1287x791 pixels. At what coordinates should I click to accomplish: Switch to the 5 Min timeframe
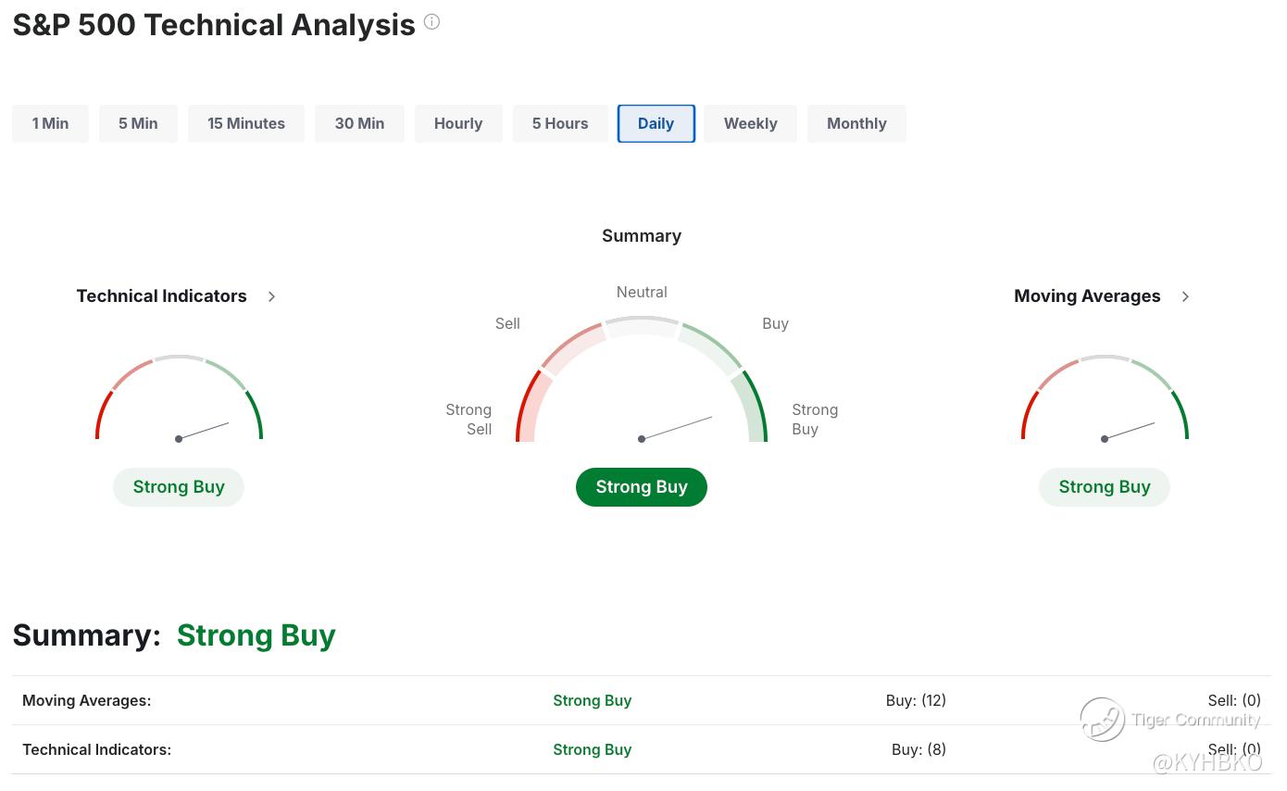click(138, 123)
